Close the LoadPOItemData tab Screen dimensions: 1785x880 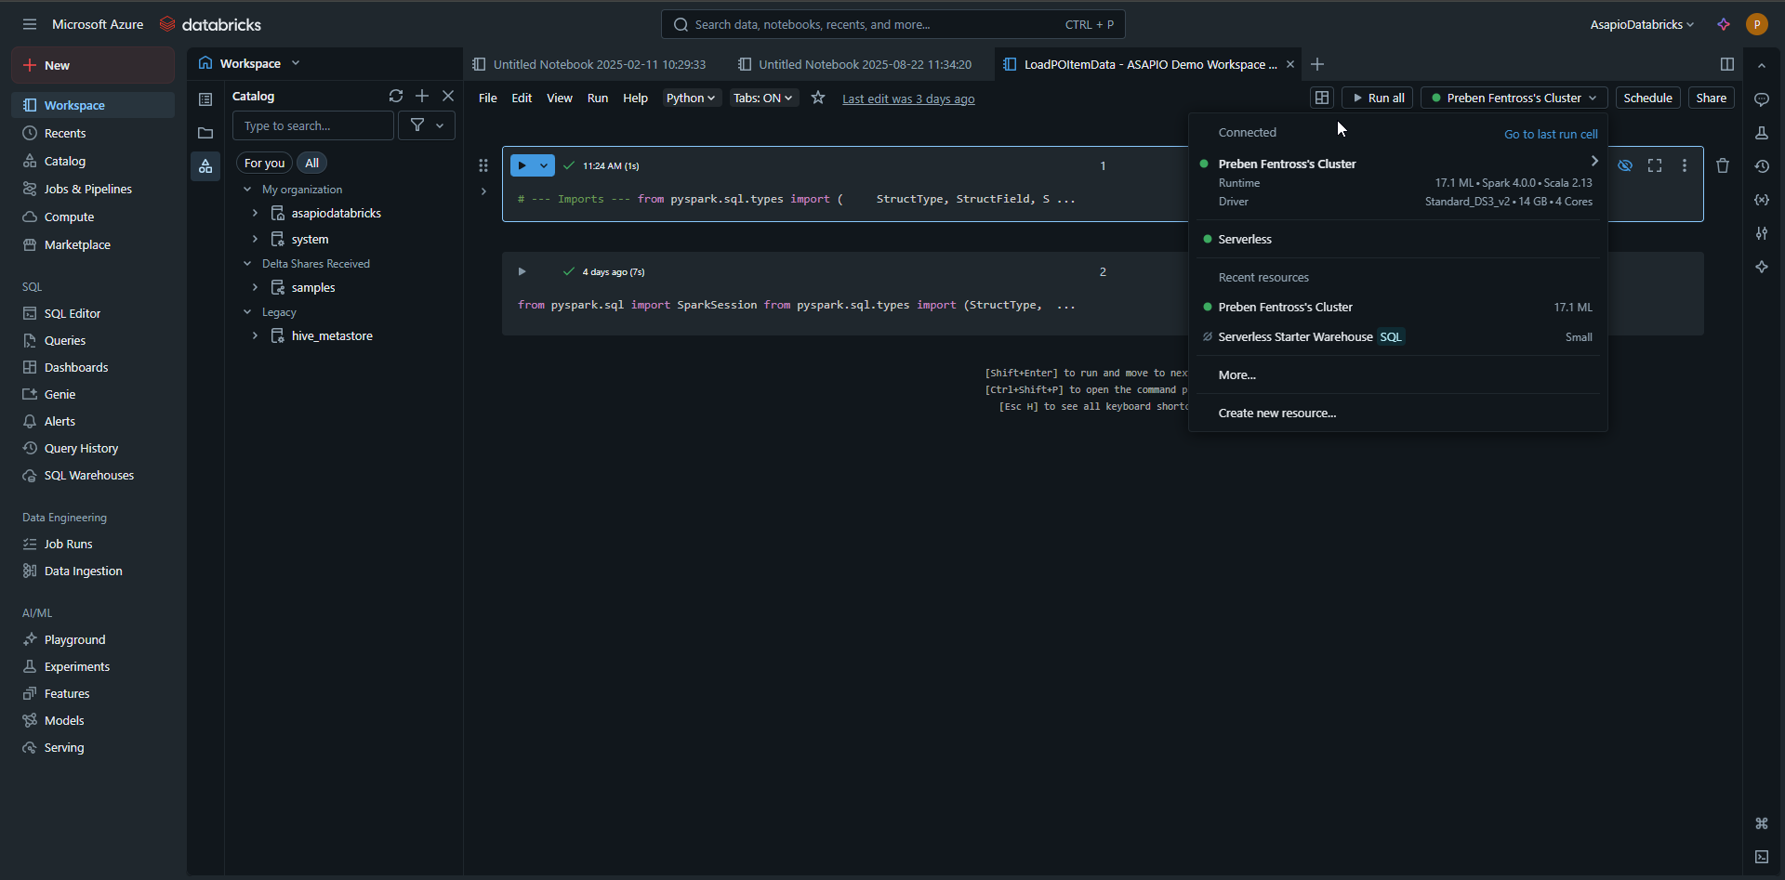coord(1290,64)
